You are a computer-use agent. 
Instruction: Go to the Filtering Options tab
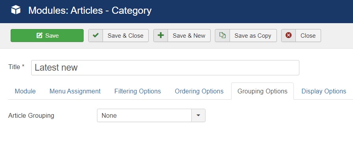[138, 91]
